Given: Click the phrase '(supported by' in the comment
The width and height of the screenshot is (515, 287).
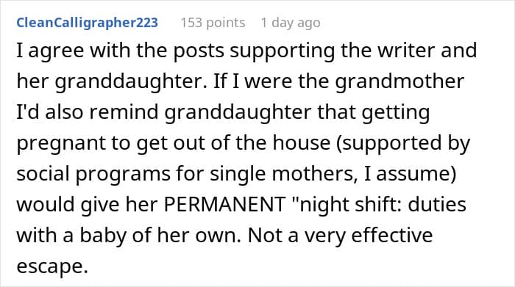Looking at the screenshot, I should pyautogui.click(x=403, y=143).
